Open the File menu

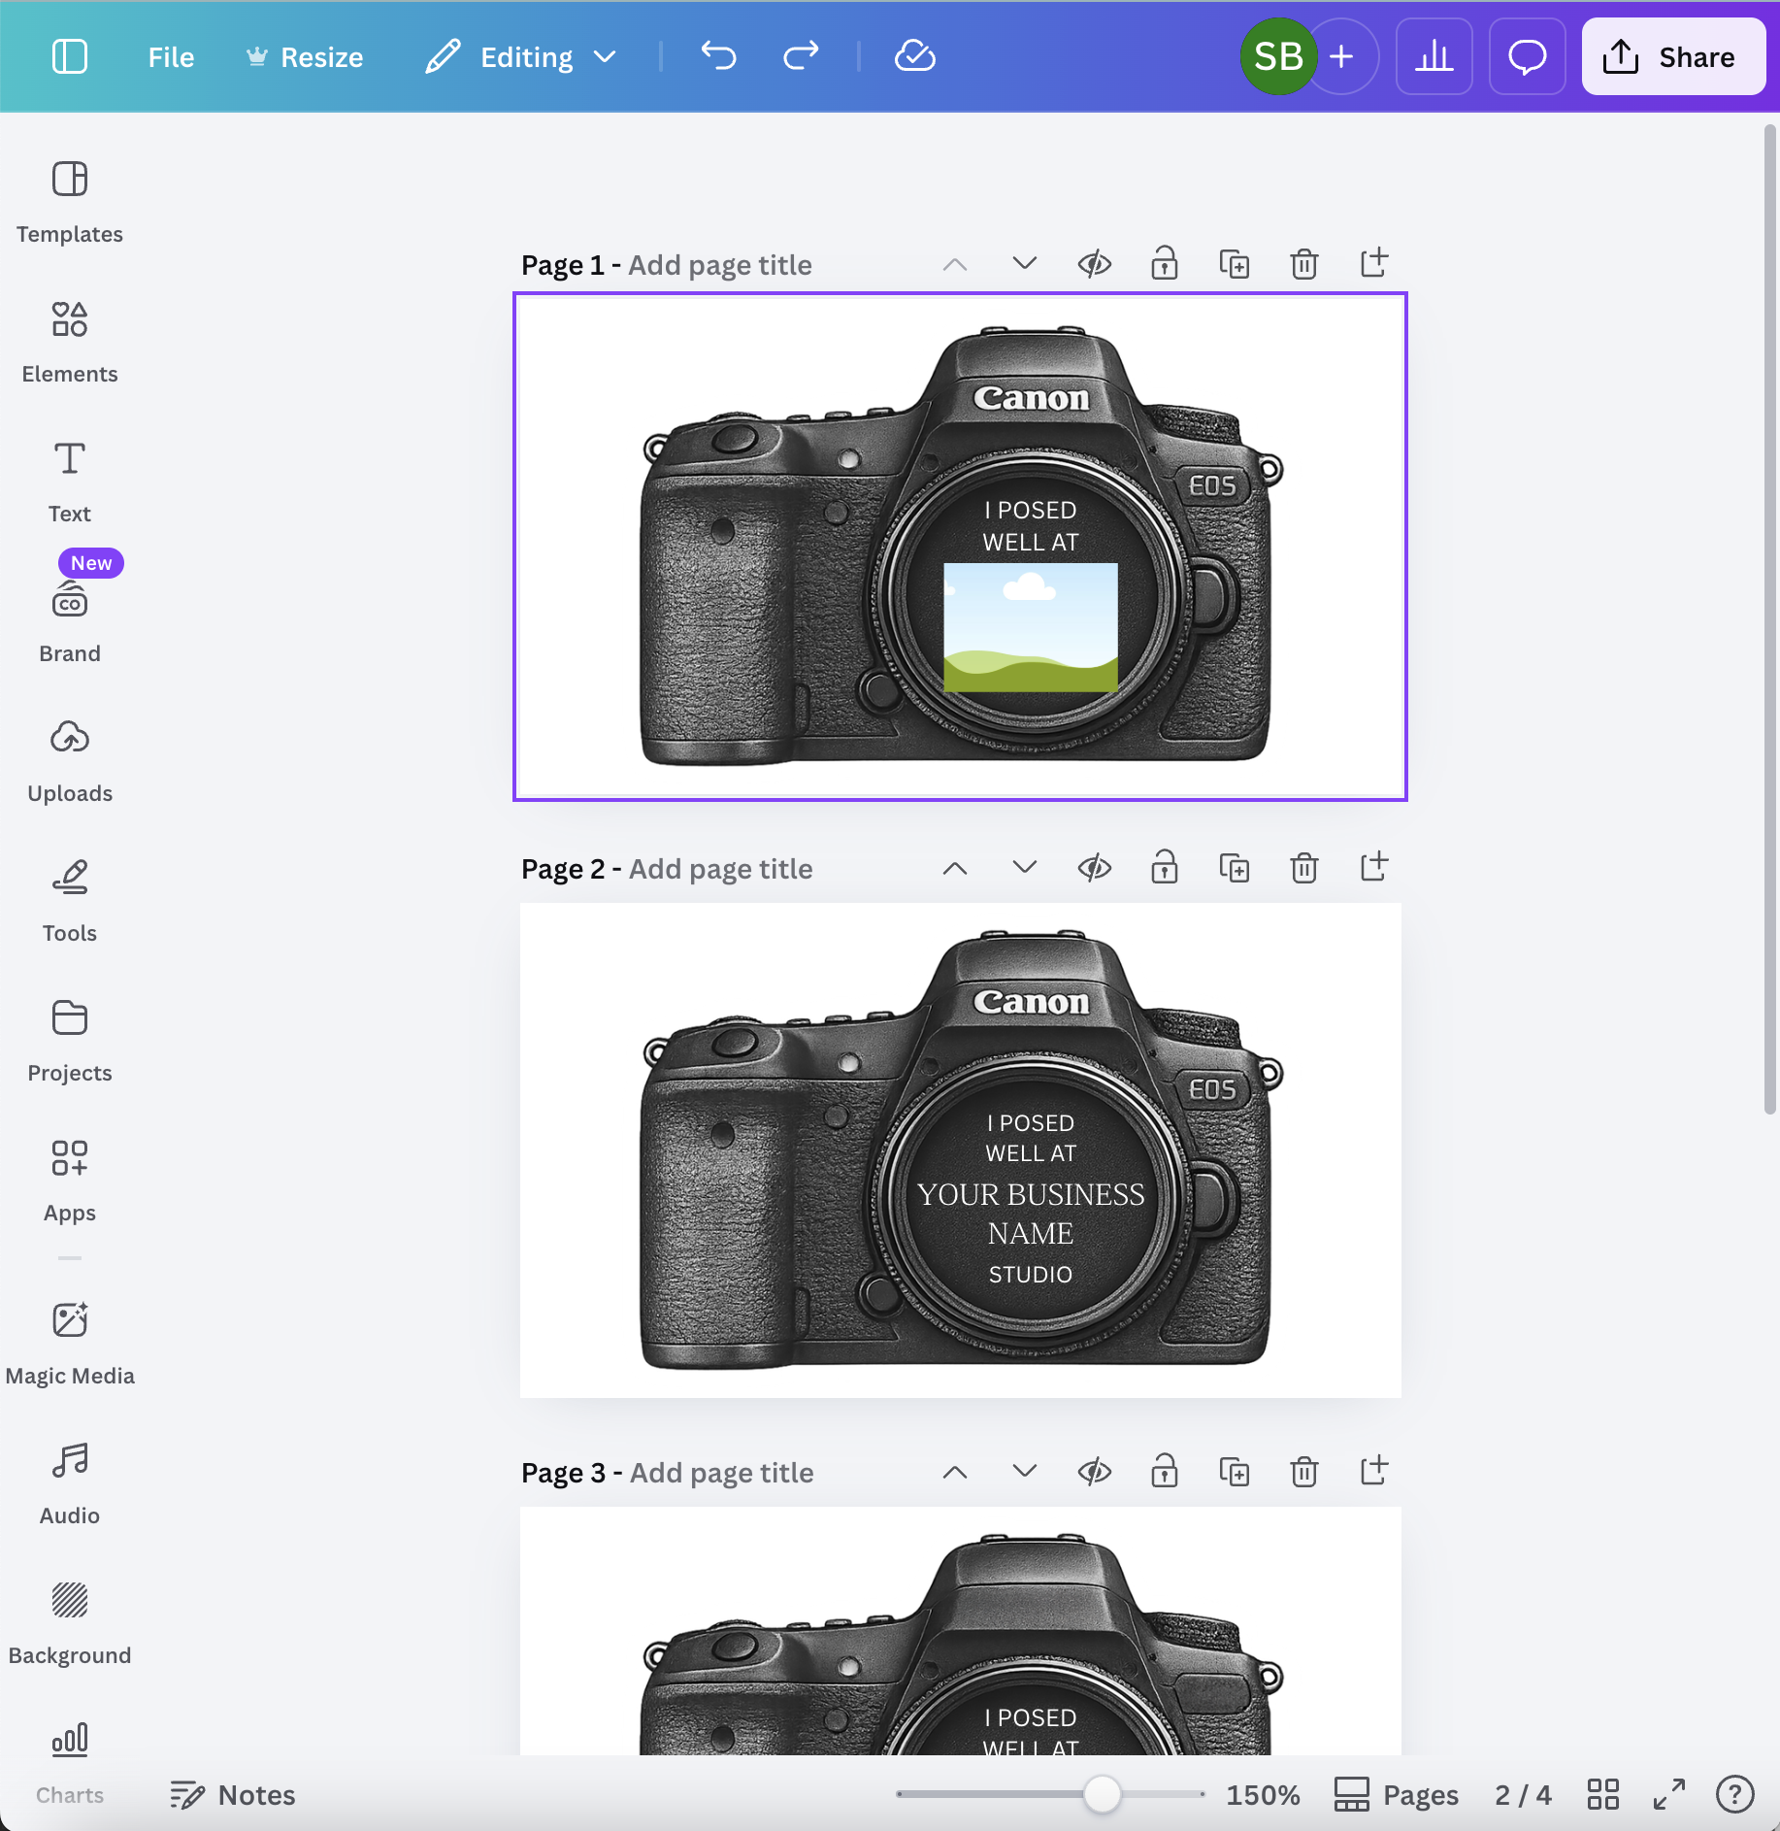(x=170, y=56)
